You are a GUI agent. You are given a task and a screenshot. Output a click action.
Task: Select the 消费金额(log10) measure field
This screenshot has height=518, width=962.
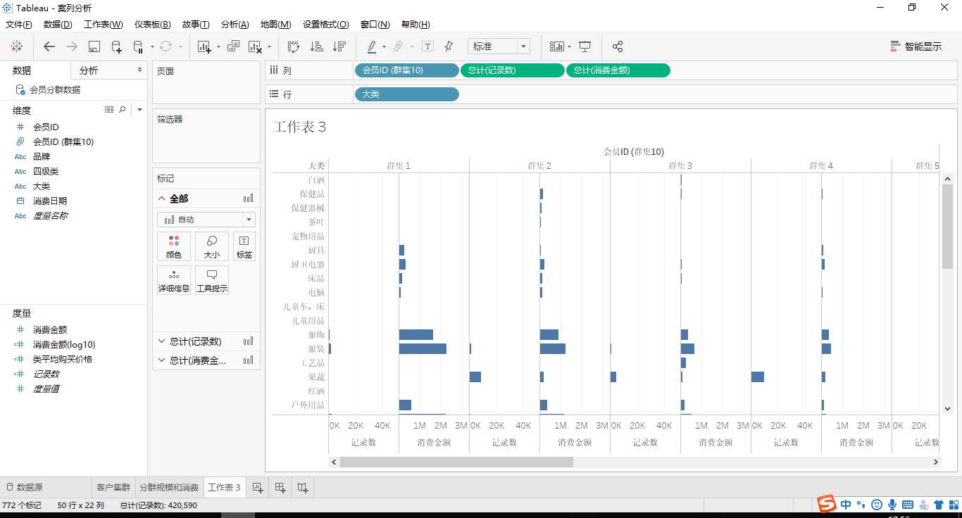(x=64, y=344)
